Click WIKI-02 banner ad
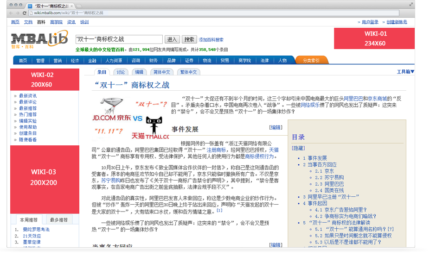Screen dimensions: 430x256 pyautogui.click(x=45, y=80)
